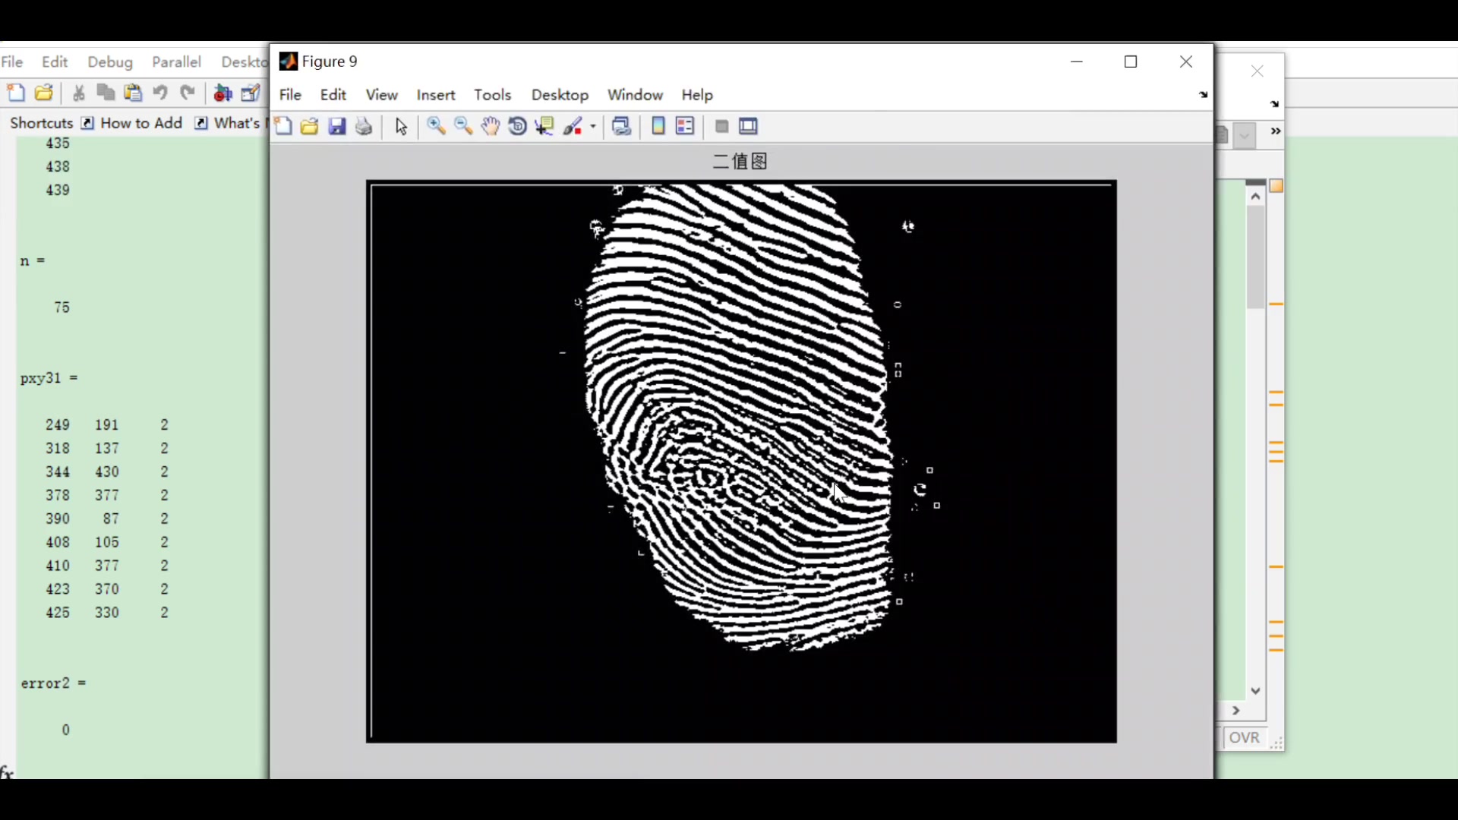
Task: Toggle the Insert Legend button
Action: pyautogui.click(x=685, y=127)
